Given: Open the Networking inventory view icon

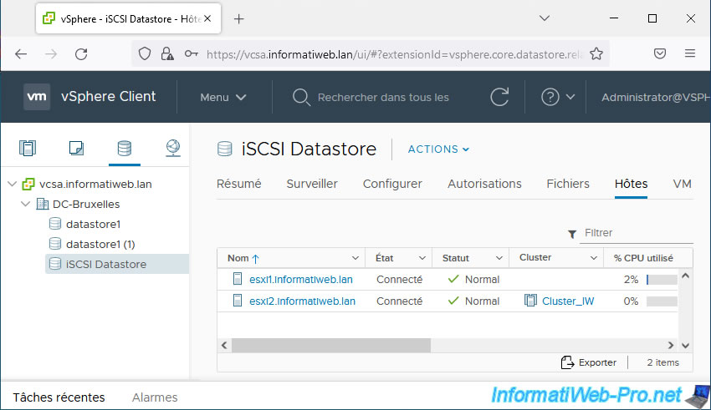Looking at the screenshot, I should tap(173, 148).
